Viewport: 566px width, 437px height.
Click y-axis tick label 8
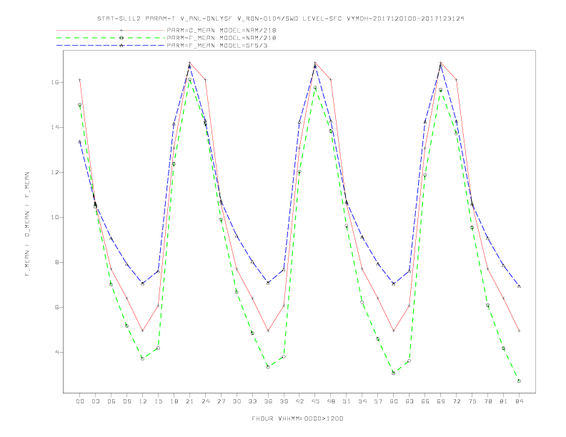click(57, 263)
